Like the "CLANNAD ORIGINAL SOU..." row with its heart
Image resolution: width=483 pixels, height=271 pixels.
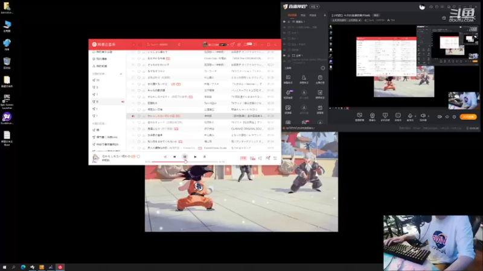point(139,129)
